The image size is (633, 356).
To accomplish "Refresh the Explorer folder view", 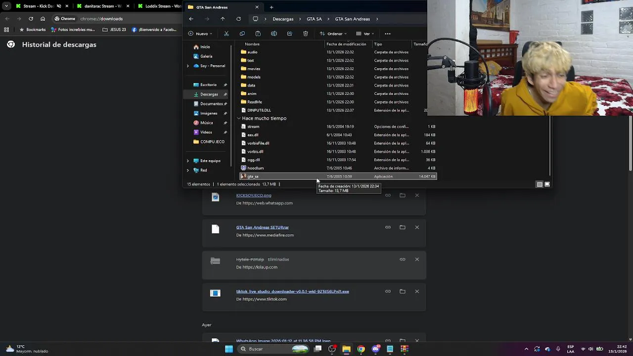I will (x=238, y=19).
